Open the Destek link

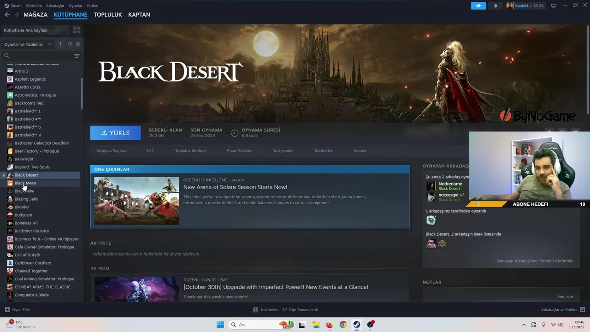click(360, 151)
